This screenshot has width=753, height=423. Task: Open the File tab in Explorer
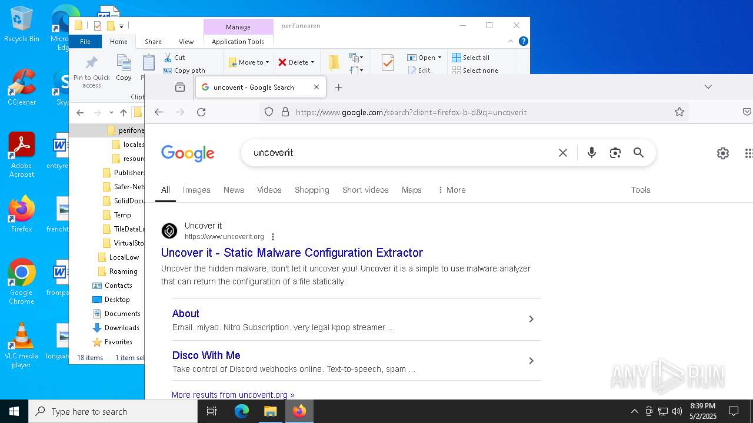click(85, 41)
